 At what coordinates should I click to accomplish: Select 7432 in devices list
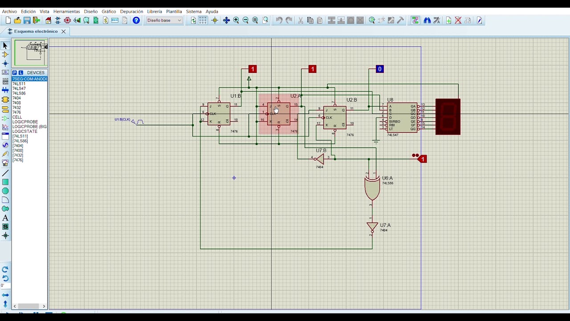point(16,107)
